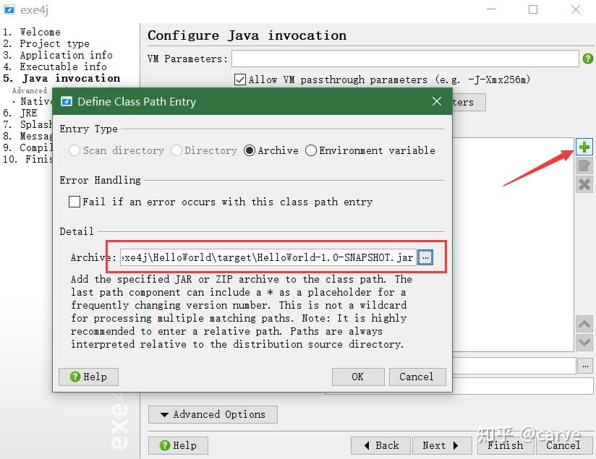Confirm the entry with OK
The image size is (596, 459).
[357, 377]
